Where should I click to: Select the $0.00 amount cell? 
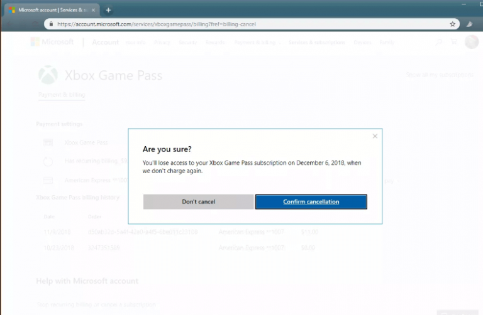(x=308, y=248)
